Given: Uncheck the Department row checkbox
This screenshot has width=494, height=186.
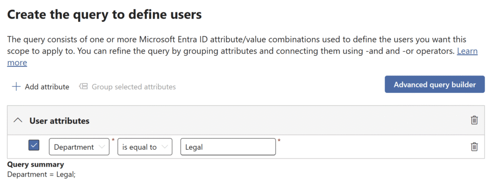Looking at the screenshot, I should click(x=34, y=145).
